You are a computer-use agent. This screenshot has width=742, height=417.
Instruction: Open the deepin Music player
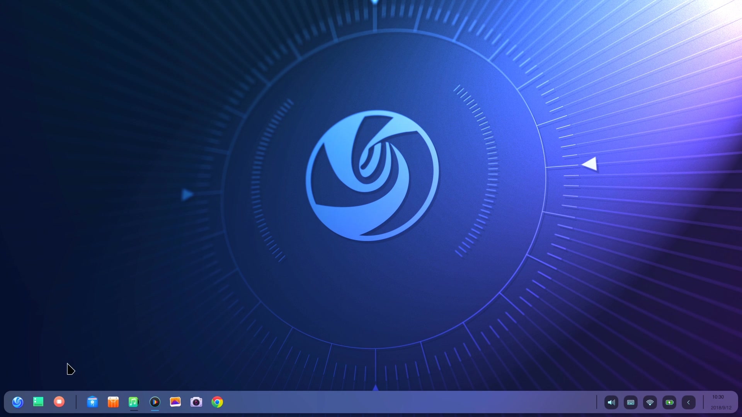[x=134, y=402]
